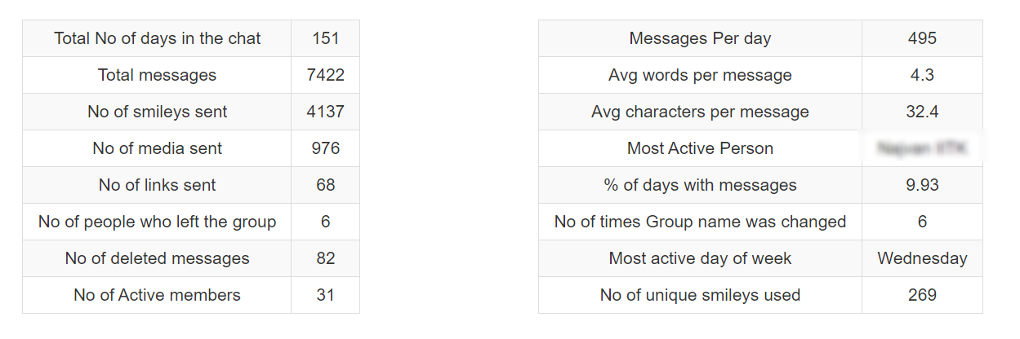Click "No of unique smileys used" label
The image size is (1020, 339).
click(700, 295)
